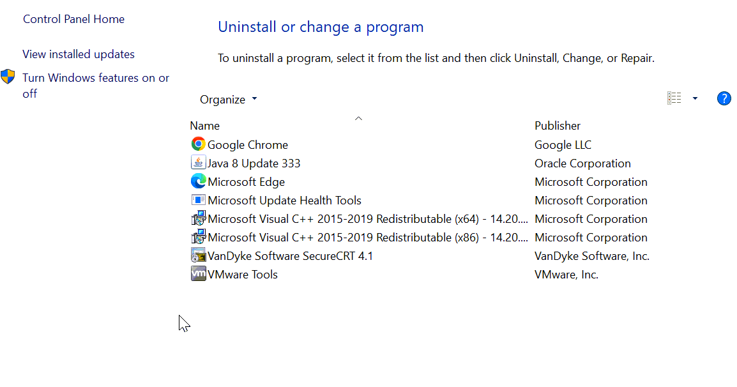This screenshot has height=387, width=737.
Task: Click the VanDyke SecureCRT 4.1 icon
Action: 199,255
